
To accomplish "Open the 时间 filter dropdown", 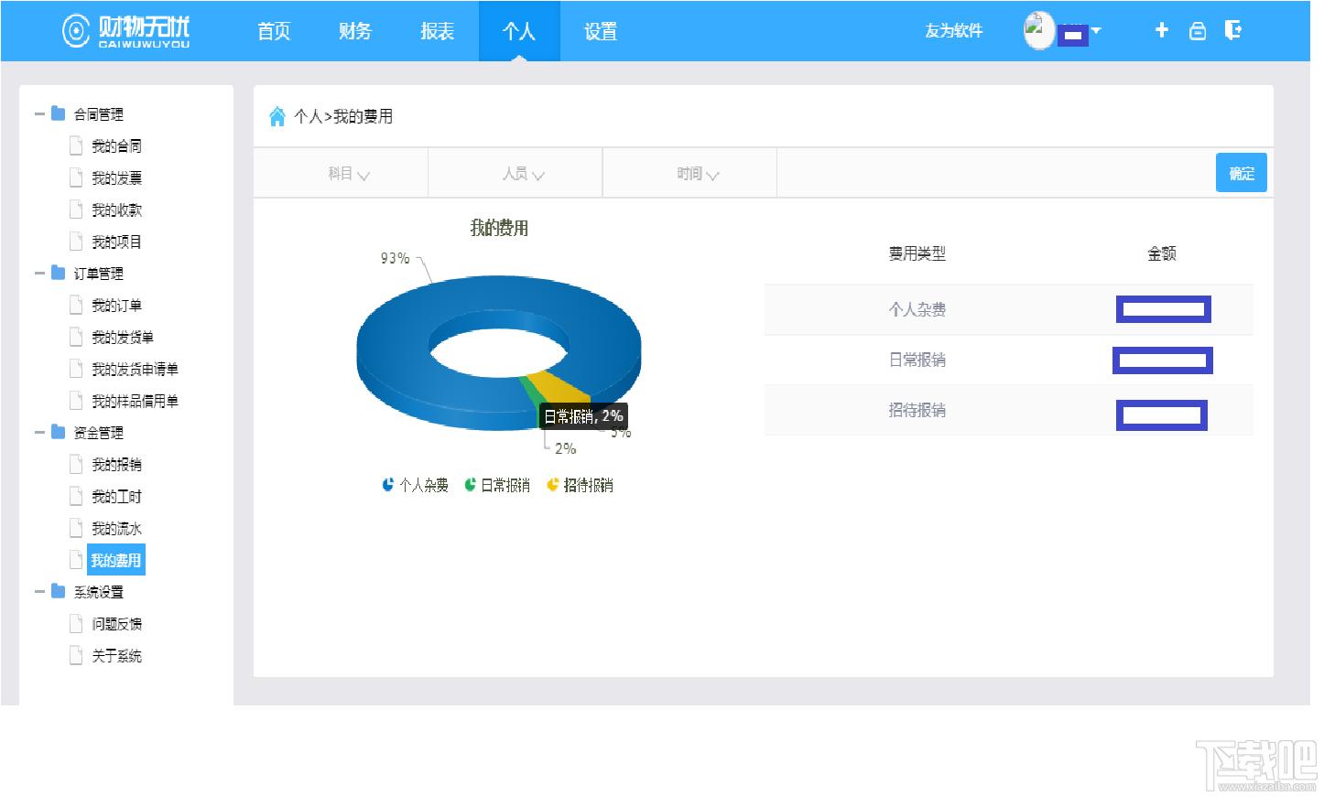I will pyautogui.click(x=698, y=174).
